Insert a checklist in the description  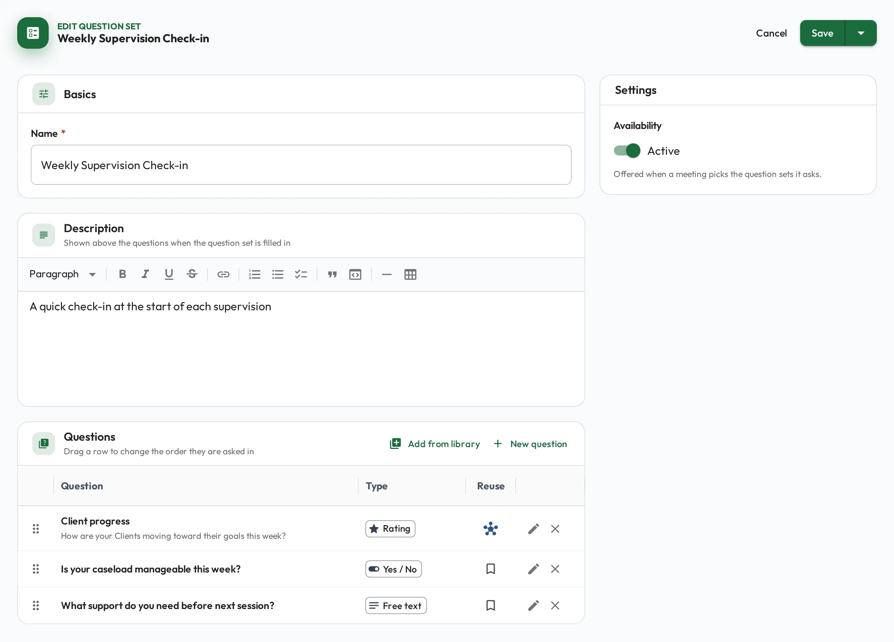tap(301, 274)
